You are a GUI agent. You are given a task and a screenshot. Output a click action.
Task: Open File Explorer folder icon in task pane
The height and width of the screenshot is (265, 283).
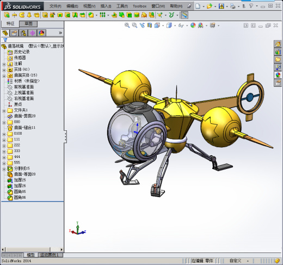278,60
